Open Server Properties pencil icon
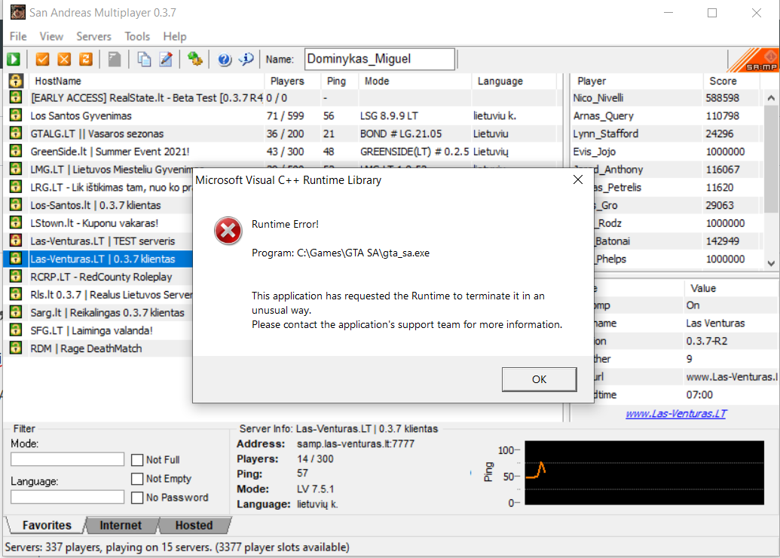Viewport: 780px width, 558px height. tap(166, 60)
